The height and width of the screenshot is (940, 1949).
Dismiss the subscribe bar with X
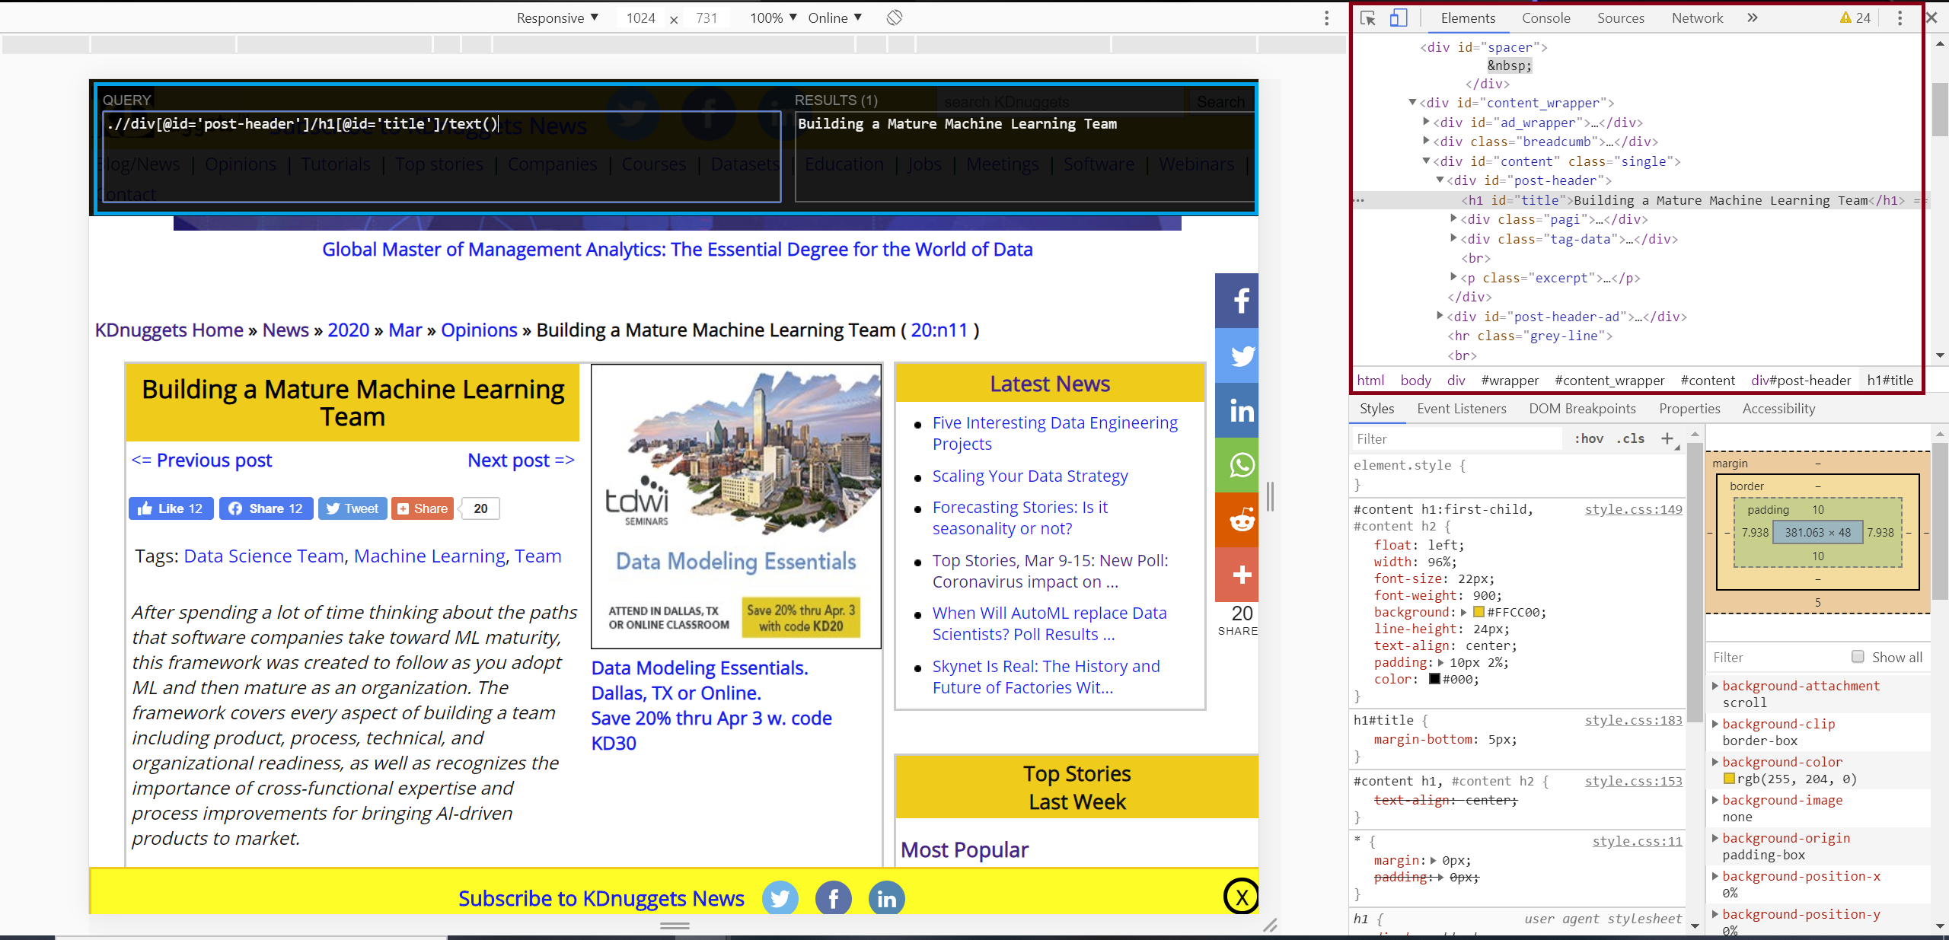(x=1241, y=897)
